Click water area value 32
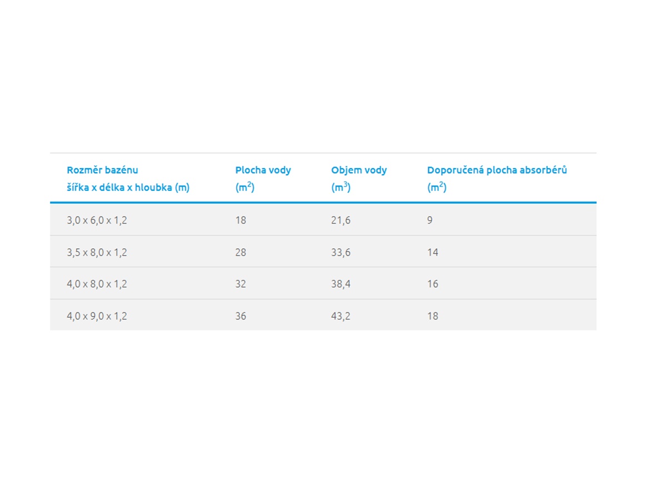 pos(241,284)
